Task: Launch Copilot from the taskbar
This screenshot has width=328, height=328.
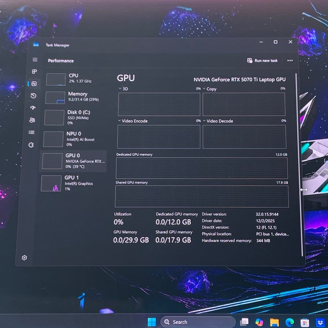Action: click(259, 322)
